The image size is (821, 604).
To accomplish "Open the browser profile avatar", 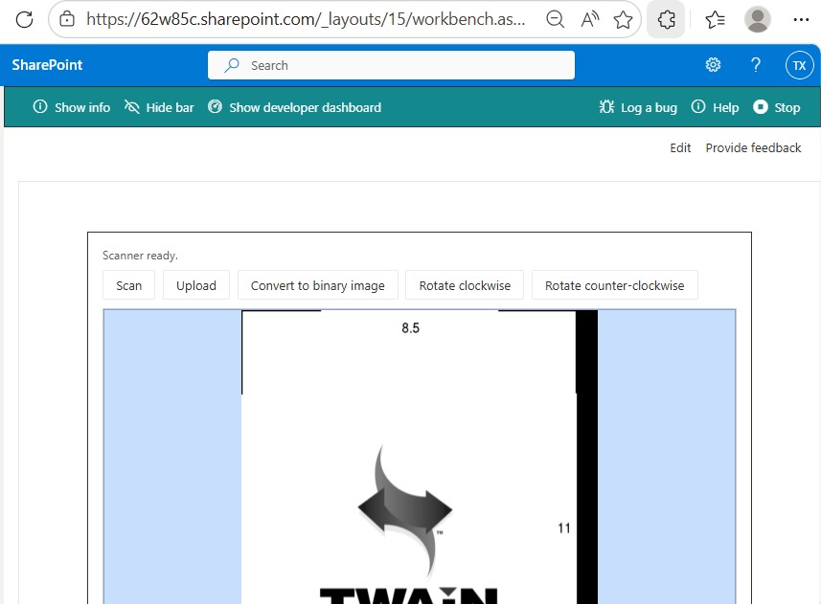I will click(757, 19).
